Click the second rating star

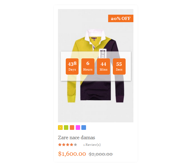pos(64,145)
